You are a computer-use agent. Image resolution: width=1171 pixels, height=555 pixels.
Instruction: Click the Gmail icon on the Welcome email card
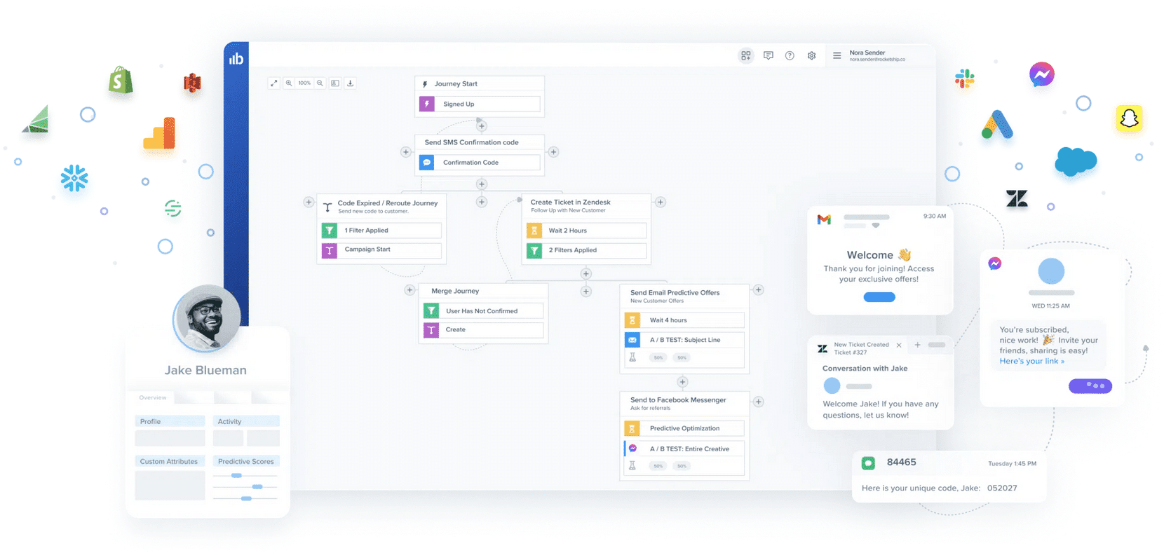[x=824, y=219]
